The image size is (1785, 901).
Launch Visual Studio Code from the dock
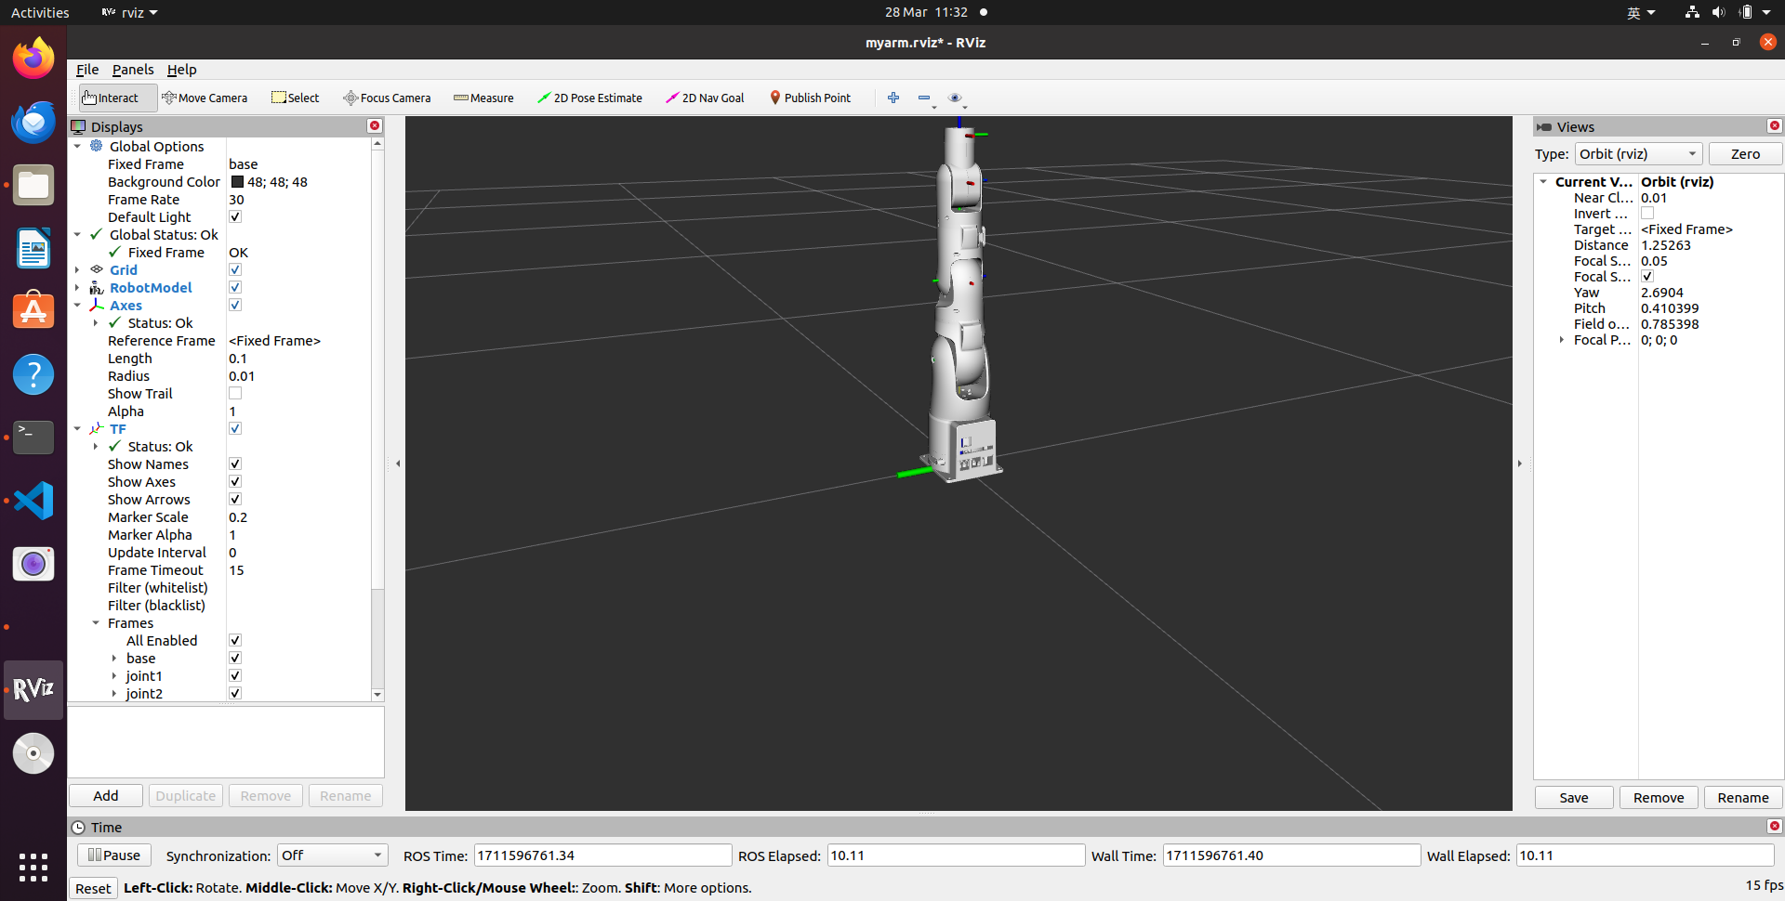(33, 501)
